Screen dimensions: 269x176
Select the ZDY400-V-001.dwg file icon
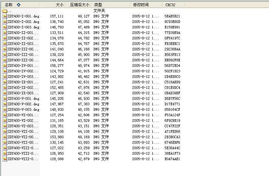point(5,98)
